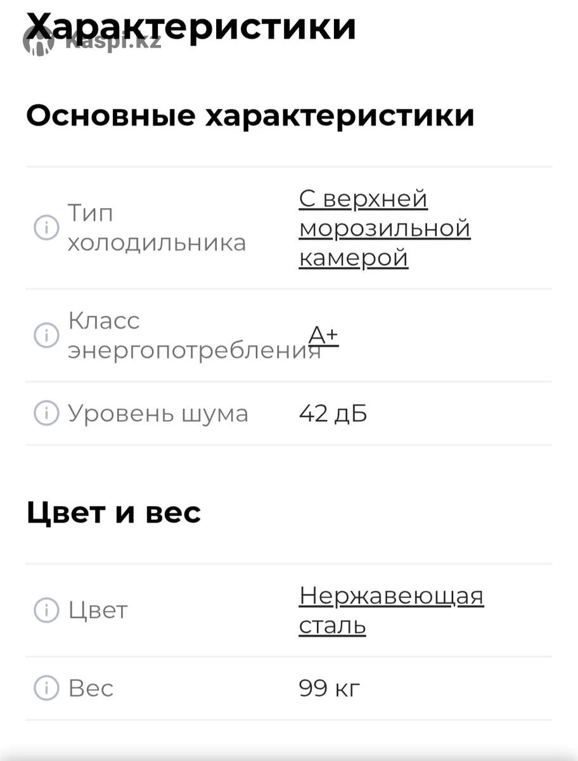The height and width of the screenshot is (761, 578).
Task: Follow the A+ energy class link
Action: coord(323,335)
